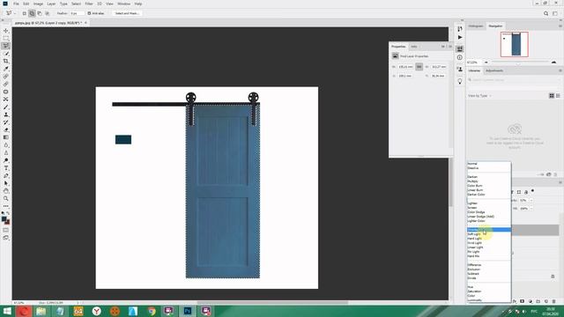This screenshot has height=317, width=564.
Task: Click the foreground color swatch
Action: click(4, 218)
